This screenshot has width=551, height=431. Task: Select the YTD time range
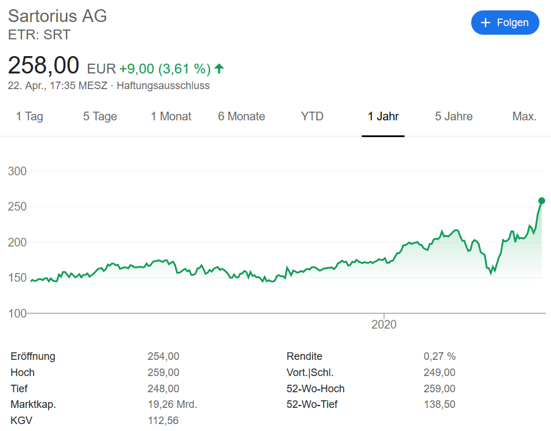312,116
